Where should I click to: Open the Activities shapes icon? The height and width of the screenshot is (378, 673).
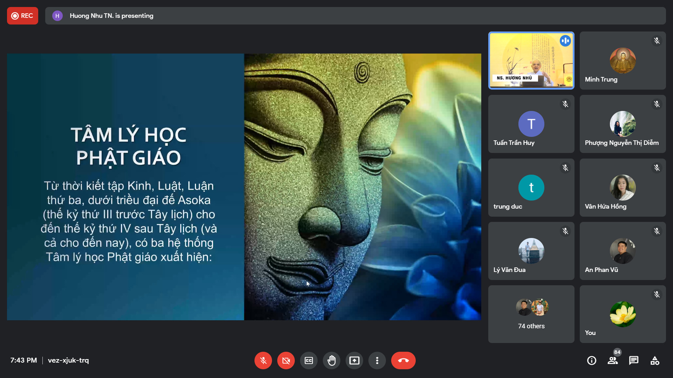(655, 360)
